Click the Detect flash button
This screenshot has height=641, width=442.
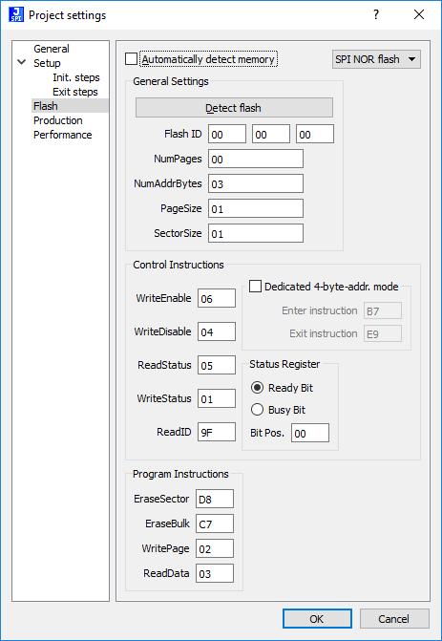pyautogui.click(x=234, y=108)
